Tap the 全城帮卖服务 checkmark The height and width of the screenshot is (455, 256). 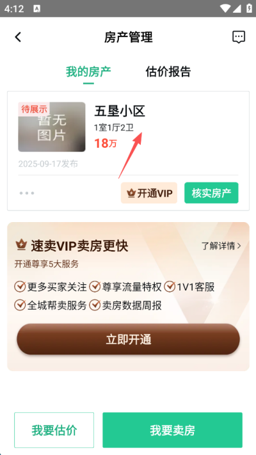click(20, 305)
